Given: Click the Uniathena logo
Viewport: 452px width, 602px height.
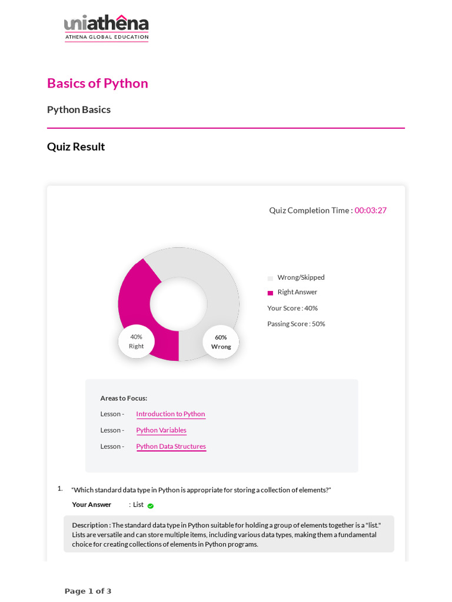Looking at the screenshot, I should click(x=107, y=28).
